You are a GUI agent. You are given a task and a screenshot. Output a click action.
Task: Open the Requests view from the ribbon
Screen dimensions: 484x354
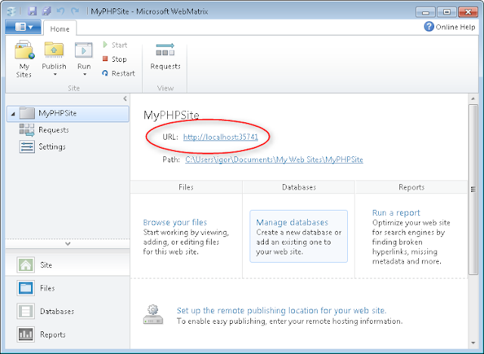coord(165,57)
